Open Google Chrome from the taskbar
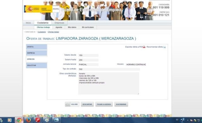The width and height of the screenshot is (202, 123). [x=19, y=120]
